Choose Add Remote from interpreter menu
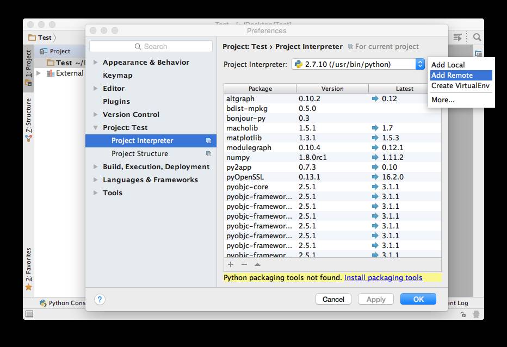This screenshot has width=507, height=347. (461, 75)
